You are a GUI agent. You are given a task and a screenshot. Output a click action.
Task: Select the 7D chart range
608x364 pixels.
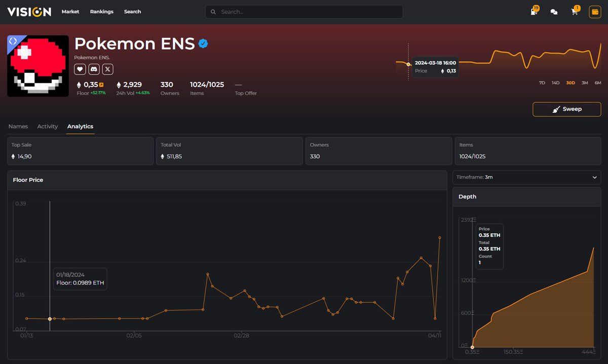coord(542,83)
